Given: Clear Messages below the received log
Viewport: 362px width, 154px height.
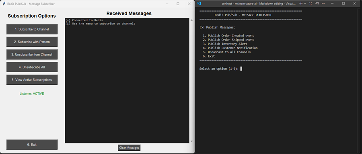Looking at the screenshot, I should 129,148.
